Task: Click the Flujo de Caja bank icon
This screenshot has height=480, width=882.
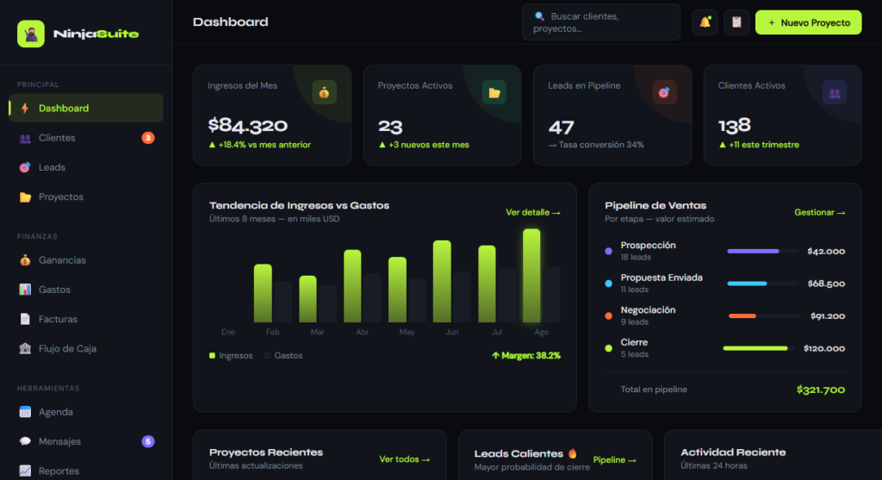Action: [x=25, y=349]
